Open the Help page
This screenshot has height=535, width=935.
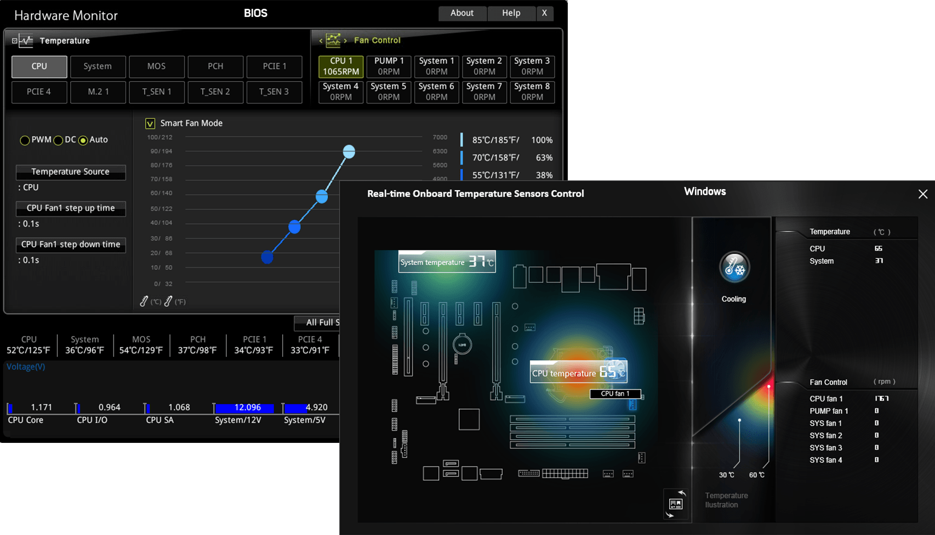(511, 13)
